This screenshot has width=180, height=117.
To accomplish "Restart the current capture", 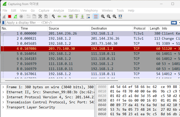I will tap(15, 16).
